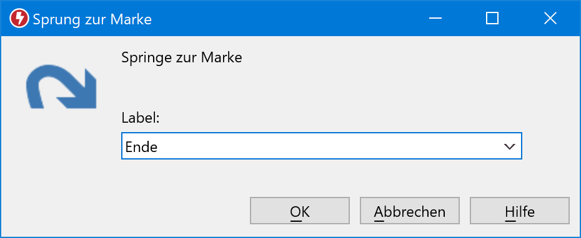Click the red lightning app icon in title bar
This screenshot has height=238, width=581.
[x=19, y=19]
